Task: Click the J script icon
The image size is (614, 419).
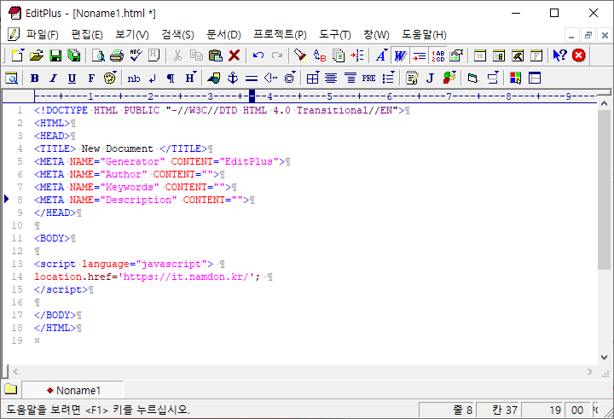Action: coord(431,79)
